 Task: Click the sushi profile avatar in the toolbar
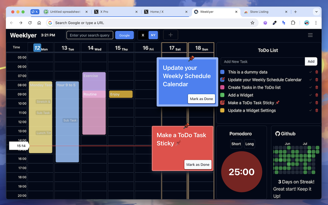pyautogui.click(x=306, y=23)
